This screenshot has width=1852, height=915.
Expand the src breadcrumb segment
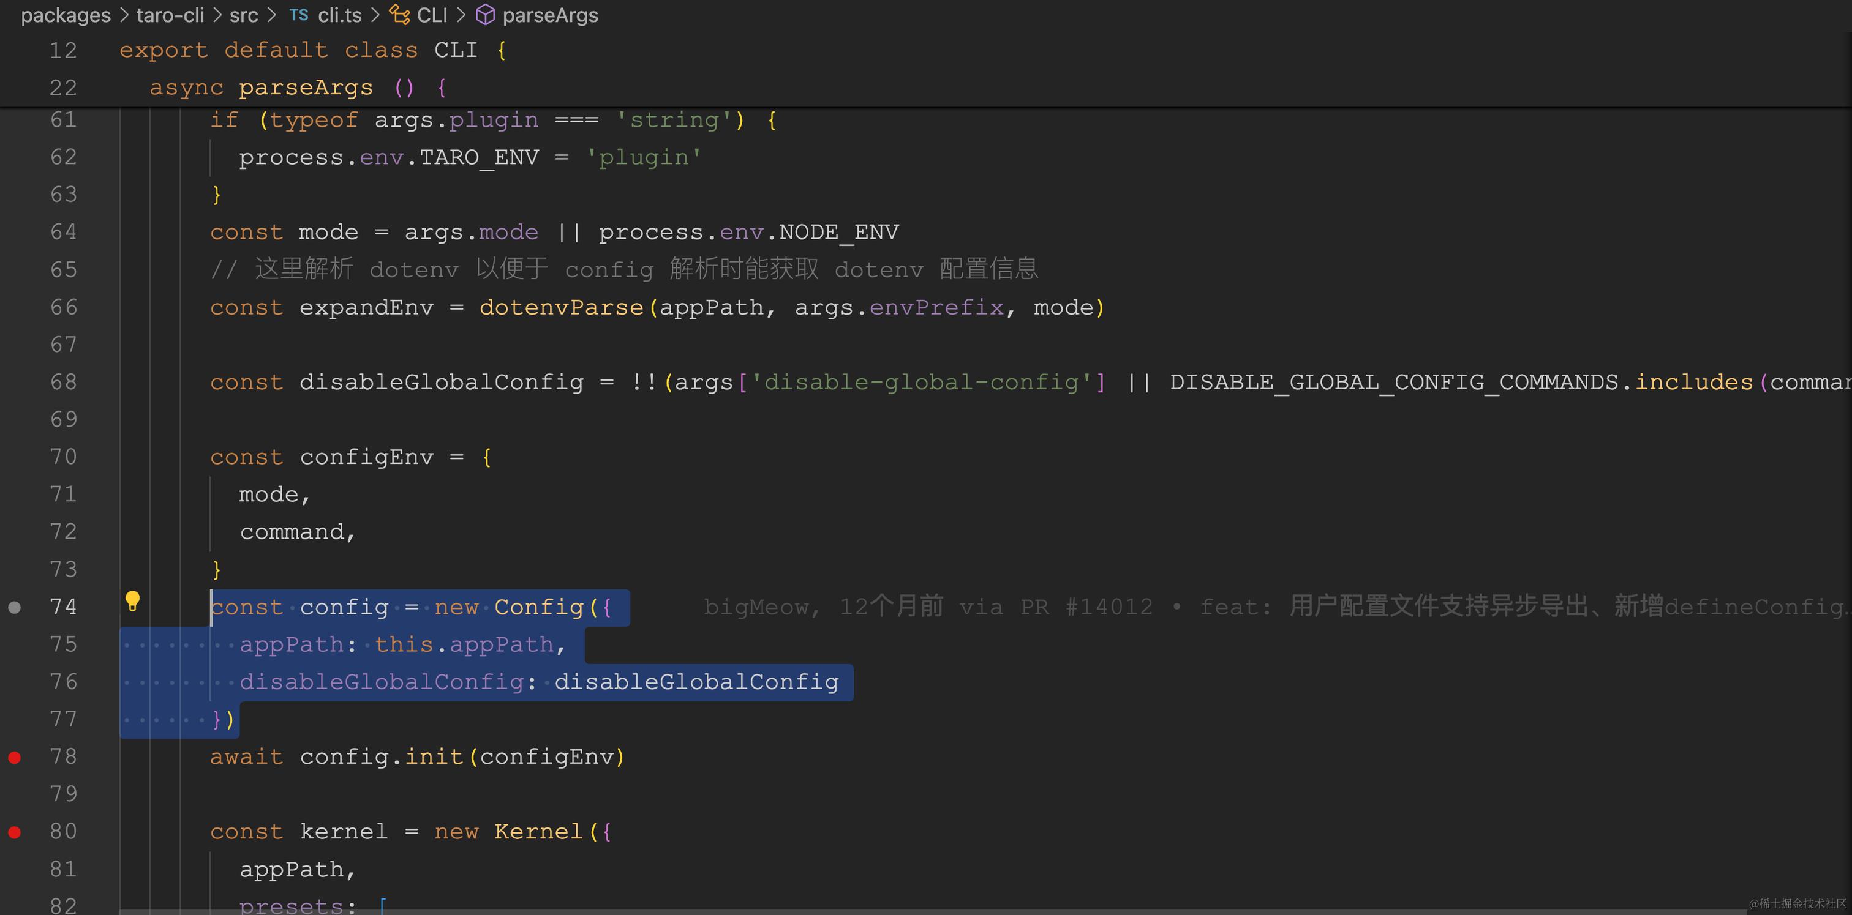(x=244, y=15)
